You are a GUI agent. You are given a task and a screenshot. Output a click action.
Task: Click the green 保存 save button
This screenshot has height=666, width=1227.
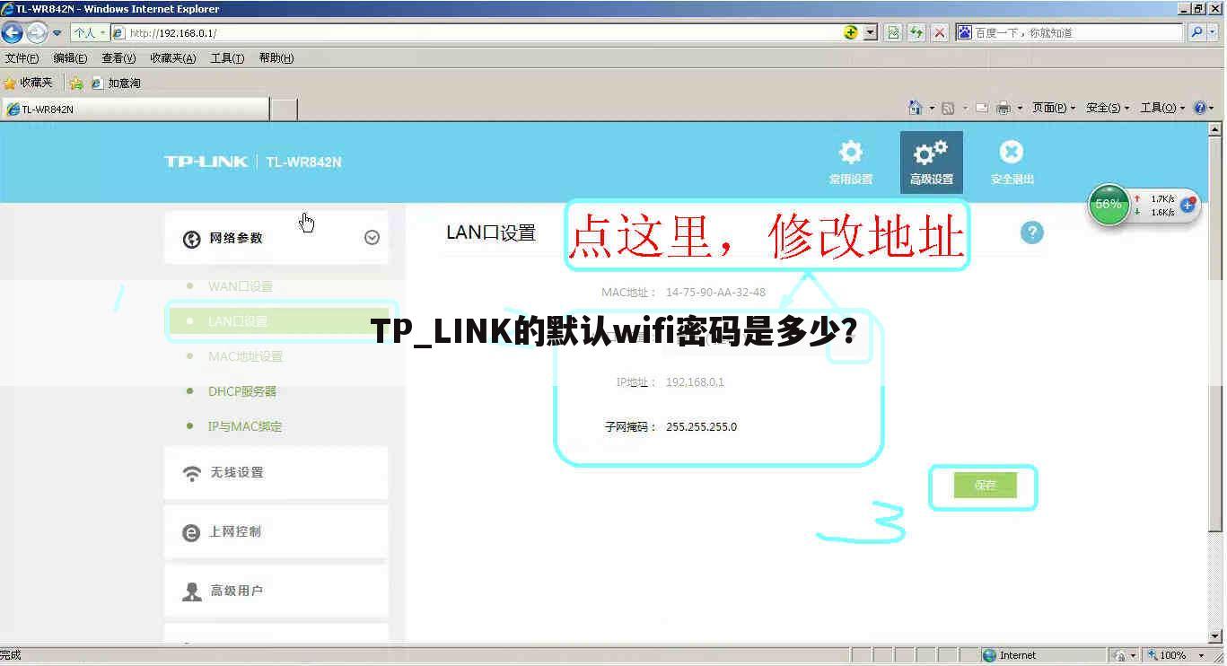[x=986, y=486]
